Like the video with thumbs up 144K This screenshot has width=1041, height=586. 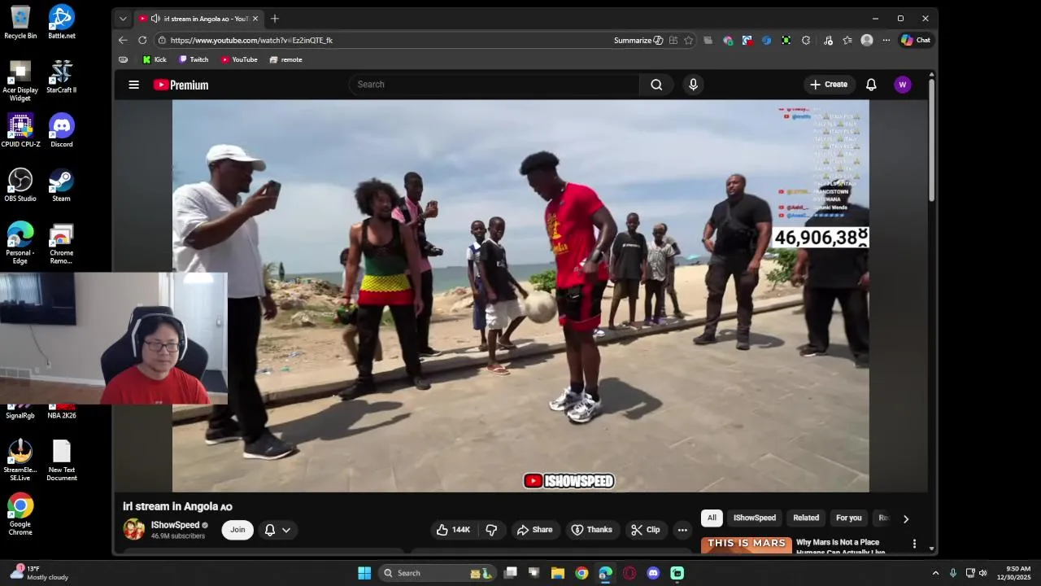point(454,530)
